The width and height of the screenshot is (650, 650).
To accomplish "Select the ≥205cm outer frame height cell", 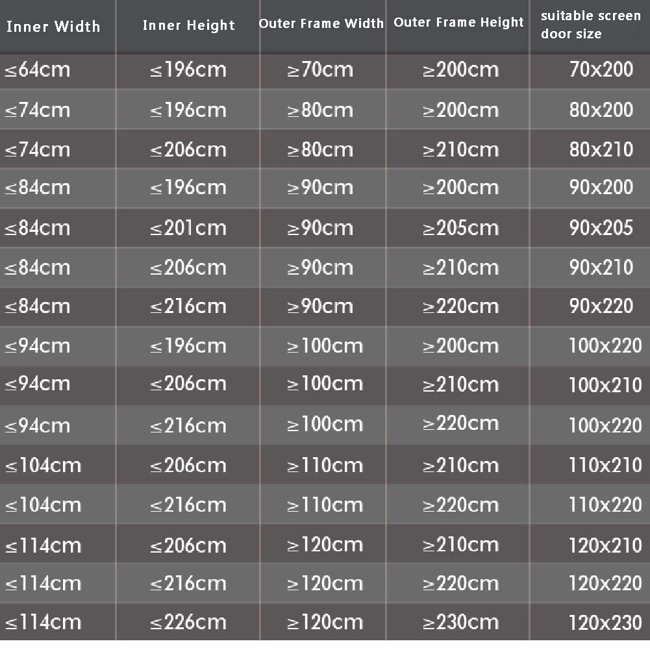I will click(x=460, y=228).
